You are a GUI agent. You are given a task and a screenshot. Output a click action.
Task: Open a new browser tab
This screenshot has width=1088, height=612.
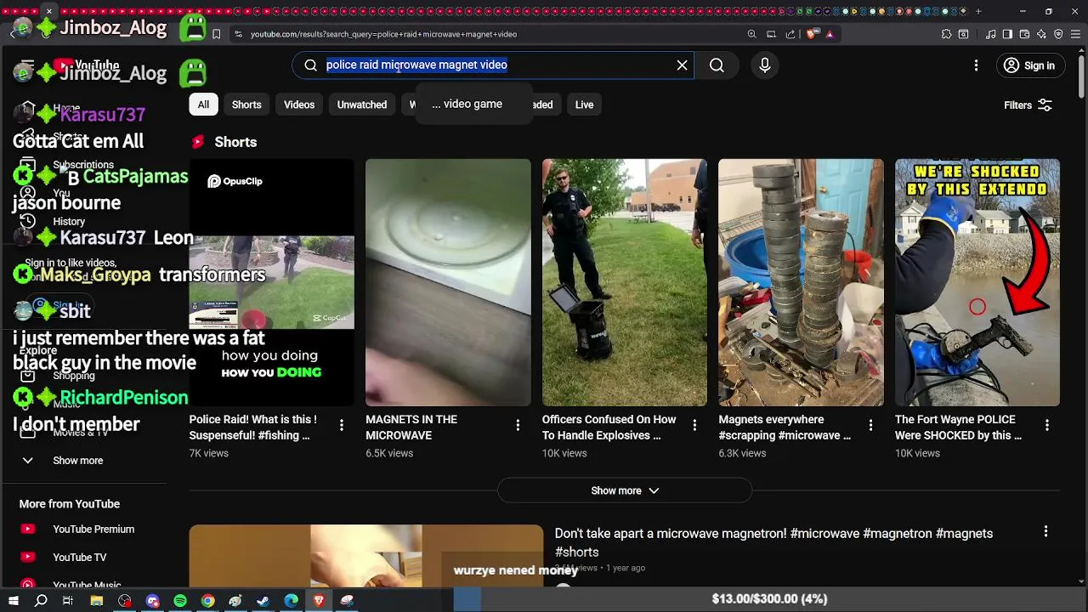[x=978, y=11]
